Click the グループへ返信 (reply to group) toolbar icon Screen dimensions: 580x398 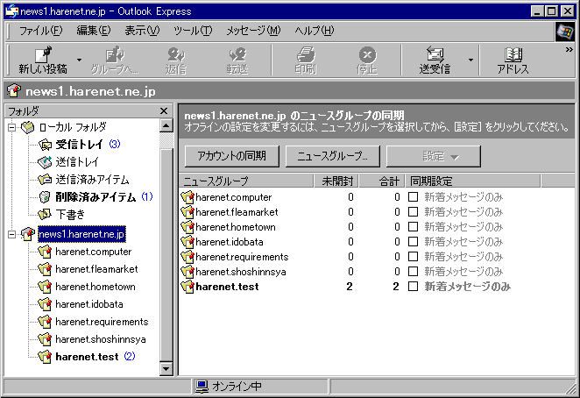point(115,55)
